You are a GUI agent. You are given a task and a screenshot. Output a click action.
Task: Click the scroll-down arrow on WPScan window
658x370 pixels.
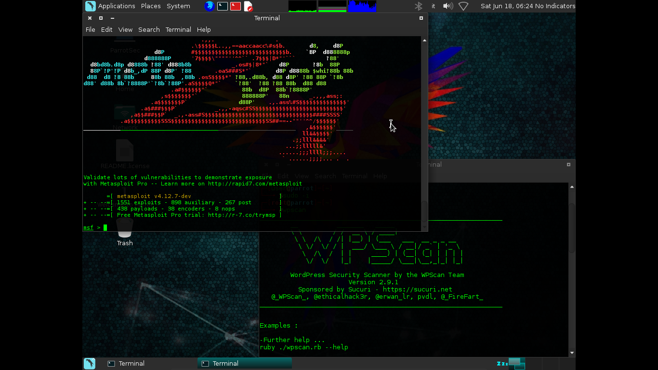(x=572, y=352)
